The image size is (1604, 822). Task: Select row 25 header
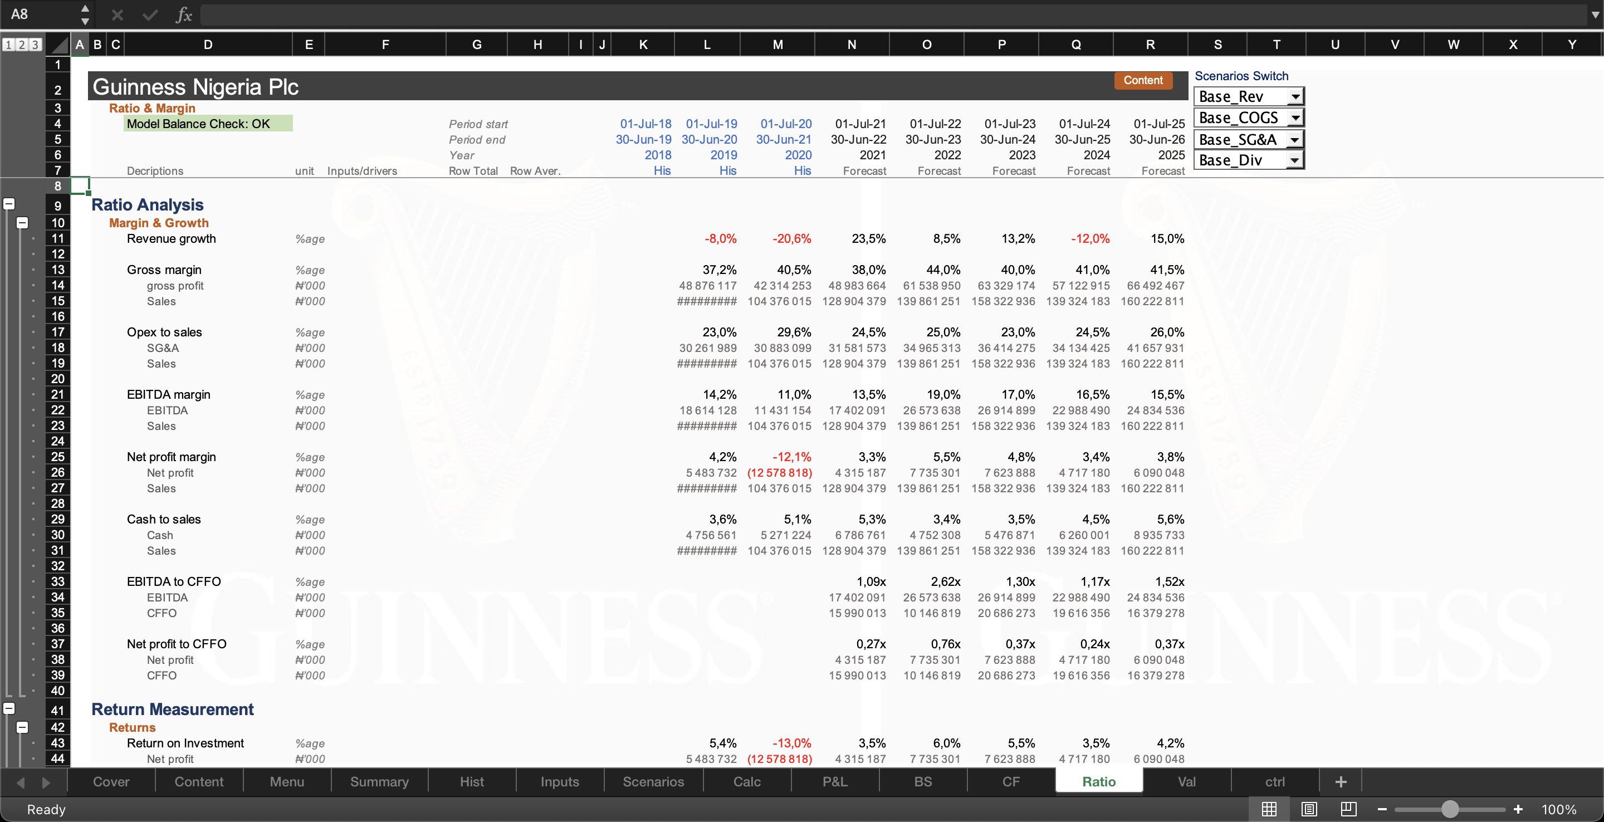(58, 457)
